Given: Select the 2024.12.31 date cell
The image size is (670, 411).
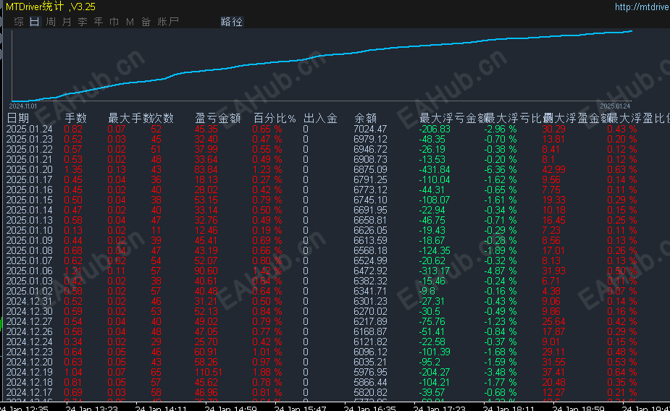Looking at the screenshot, I should tap(30, 301).
